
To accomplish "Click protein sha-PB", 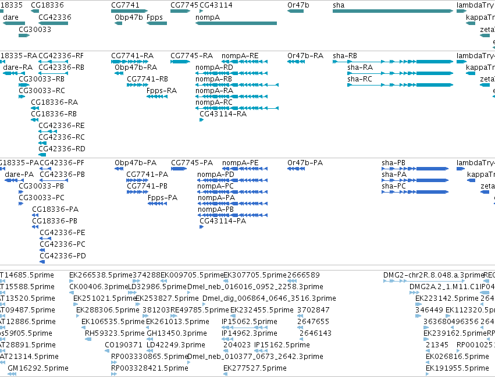I will pos(415,169).
